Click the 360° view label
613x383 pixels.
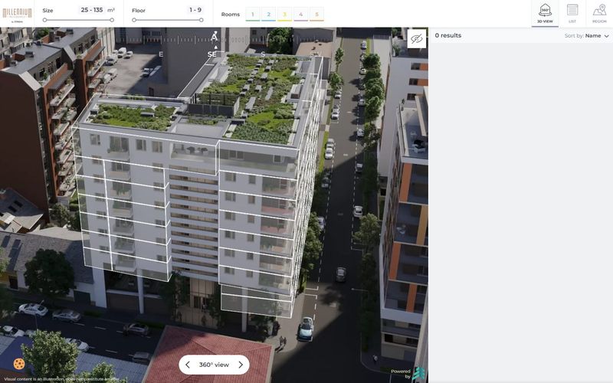pos(214,365)
